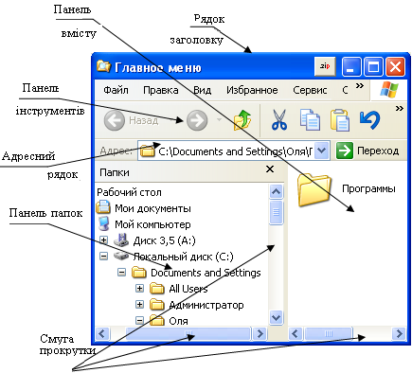This screenshot has width=412, height=373.
Task: Select the Программы folder name
Action: pos(368,188)
